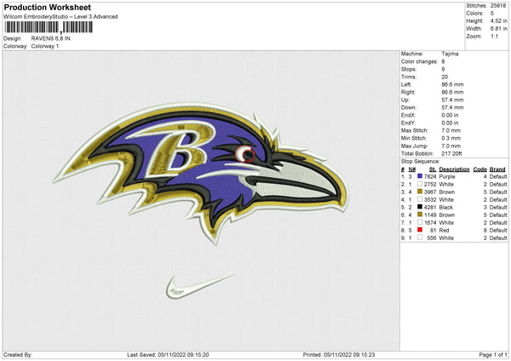This screenshot has height=361, width=511.
Task: Click the stitch count 4281
Action: tap(430, 207)
